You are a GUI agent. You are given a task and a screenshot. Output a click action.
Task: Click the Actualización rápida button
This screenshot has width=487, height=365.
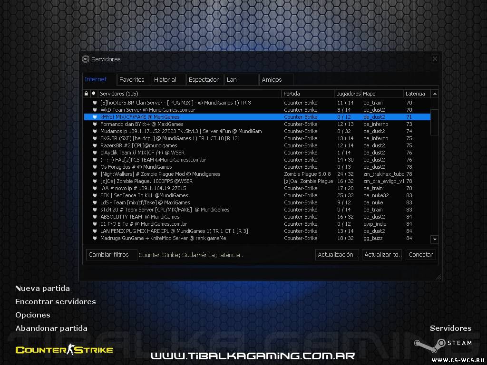pos(337,255)
